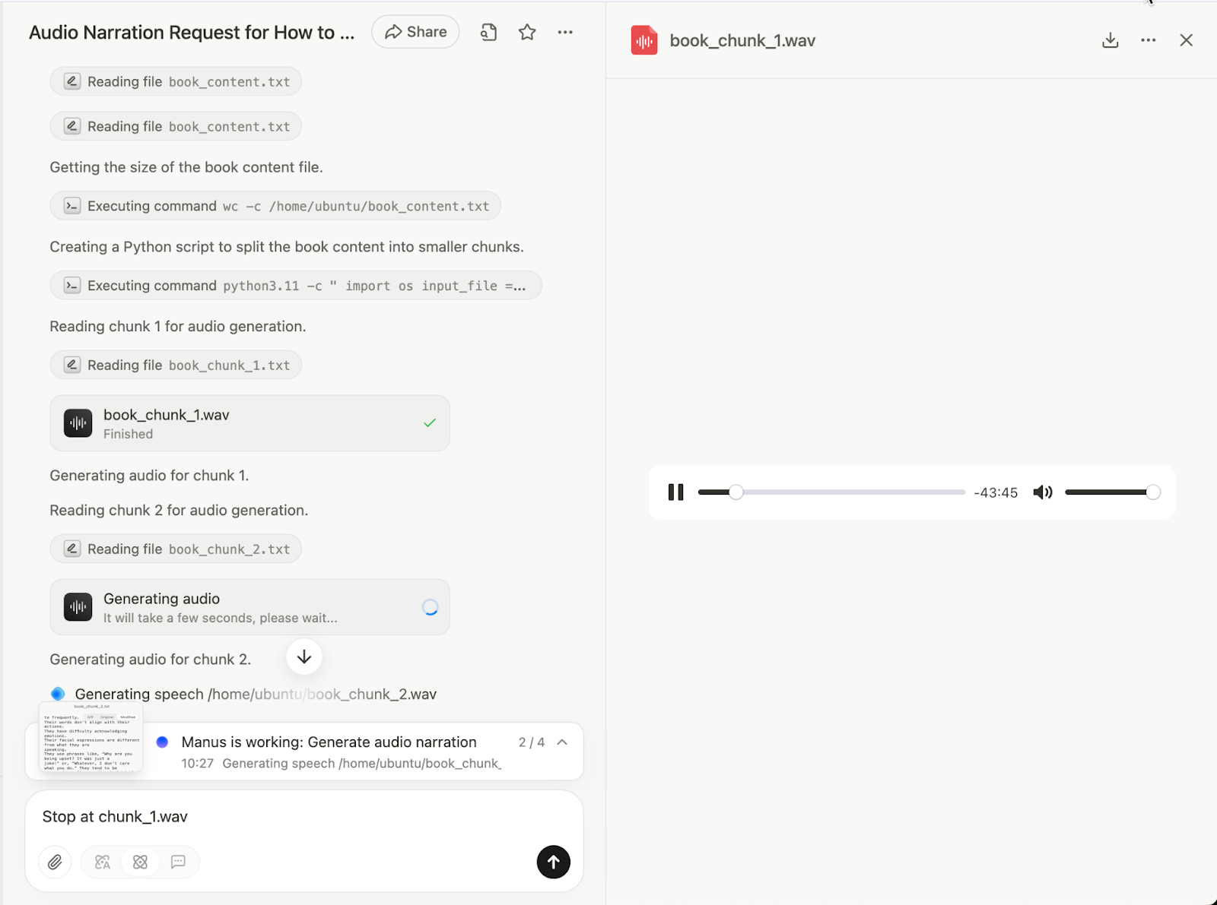This screenshot has height=905, width=1217.
Task: Click the edit icon in book_chunk_2.txt step
Action: (71, 549)
